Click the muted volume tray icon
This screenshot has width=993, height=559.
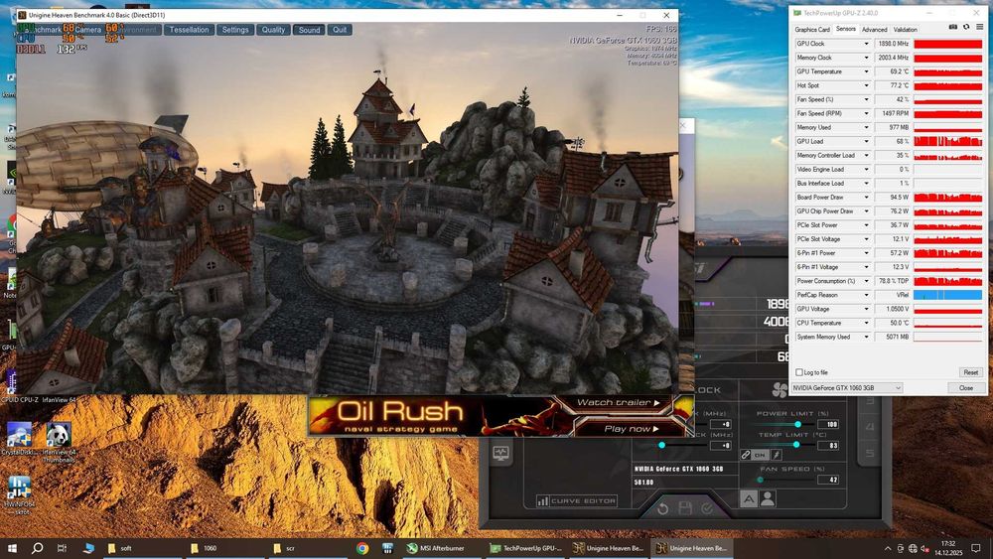(x=925, y=548)
